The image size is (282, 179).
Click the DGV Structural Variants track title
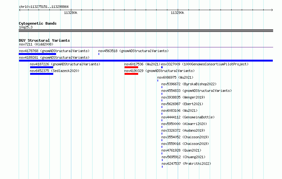click(x=44, y=40)
